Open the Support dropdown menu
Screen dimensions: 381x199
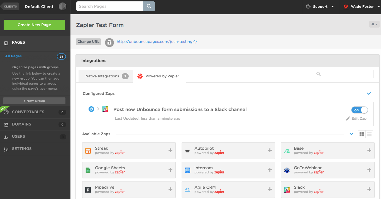click(x=320, y=7)
